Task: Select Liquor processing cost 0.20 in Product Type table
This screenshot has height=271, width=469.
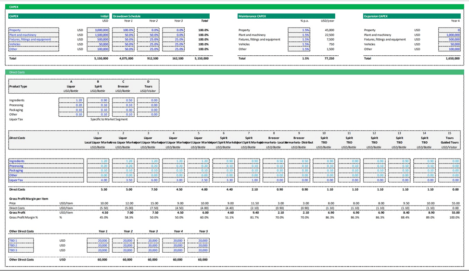Action: [71, 105]
